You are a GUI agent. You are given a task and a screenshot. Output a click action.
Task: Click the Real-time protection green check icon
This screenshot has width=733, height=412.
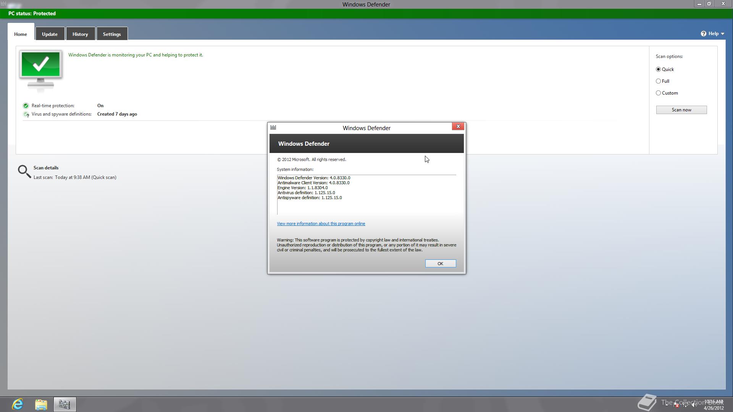pos(26,106)
